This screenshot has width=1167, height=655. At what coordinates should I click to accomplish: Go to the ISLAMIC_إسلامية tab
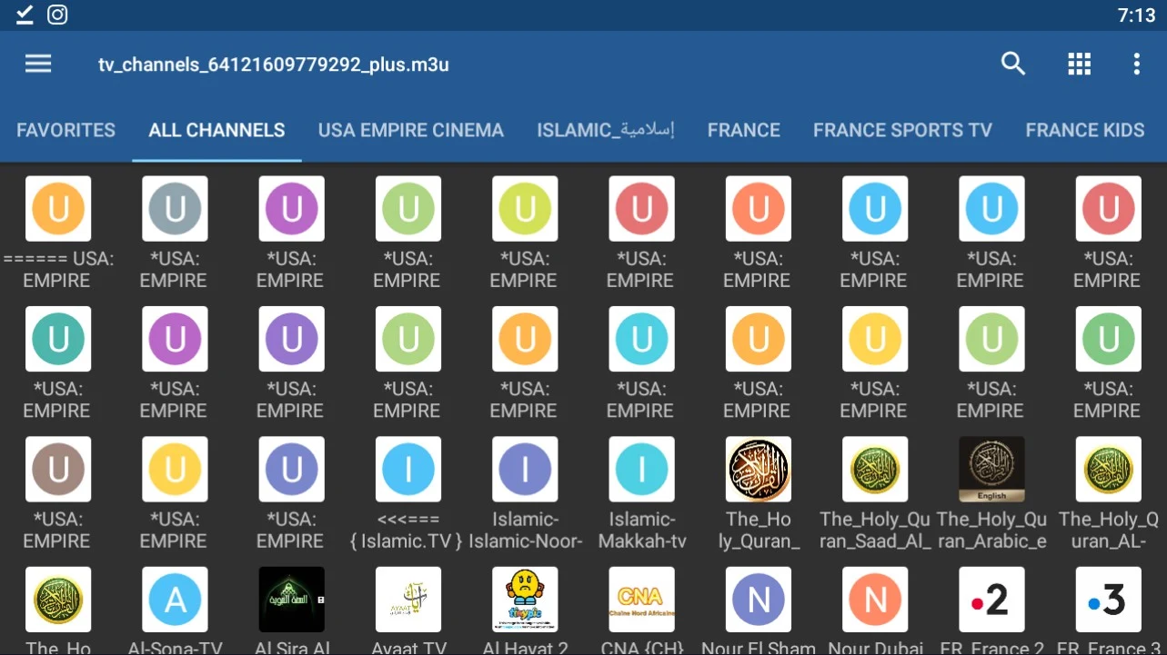tap(606, 130)
